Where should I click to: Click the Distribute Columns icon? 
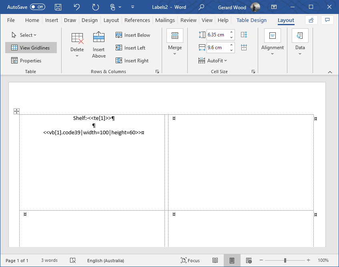(x=243, y=47)
